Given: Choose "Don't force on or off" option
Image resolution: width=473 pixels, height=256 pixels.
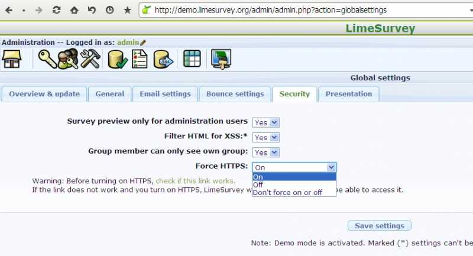Looking at the screenshot, I should (x=294, y=192).
